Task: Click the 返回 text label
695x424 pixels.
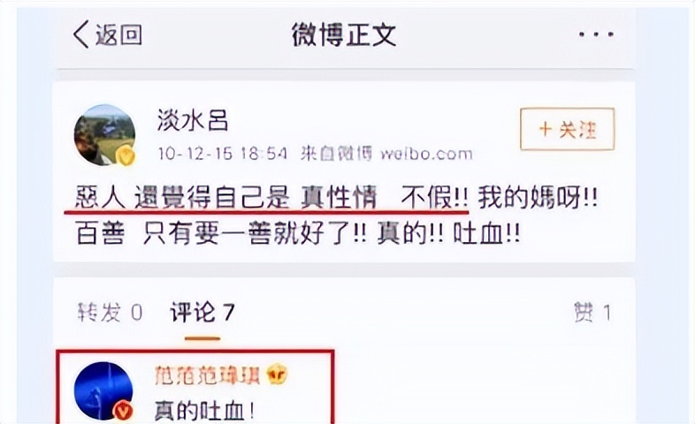Action: pyautogui.click(x=118, y=35)
